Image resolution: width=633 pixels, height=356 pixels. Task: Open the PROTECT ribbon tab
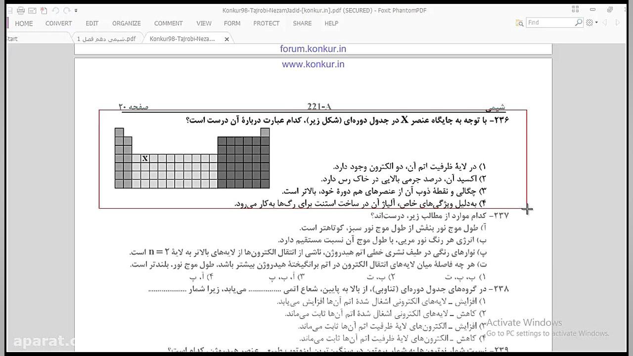pyautogui.click(x=267, y=23)
